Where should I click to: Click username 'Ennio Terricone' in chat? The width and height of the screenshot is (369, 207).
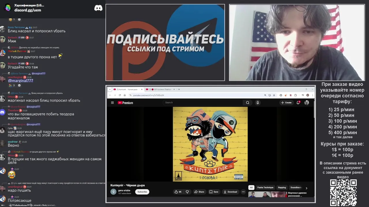point(16,27)
